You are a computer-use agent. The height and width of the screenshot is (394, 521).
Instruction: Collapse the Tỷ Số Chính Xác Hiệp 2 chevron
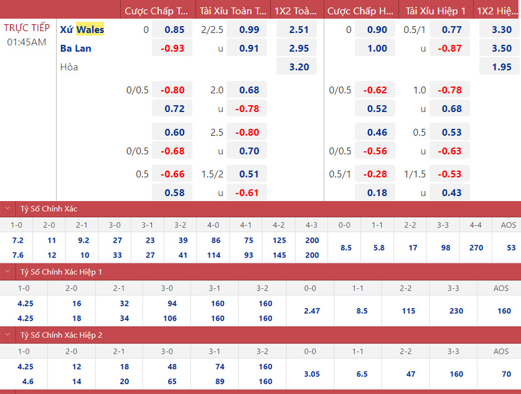click(x=8, y=335)
